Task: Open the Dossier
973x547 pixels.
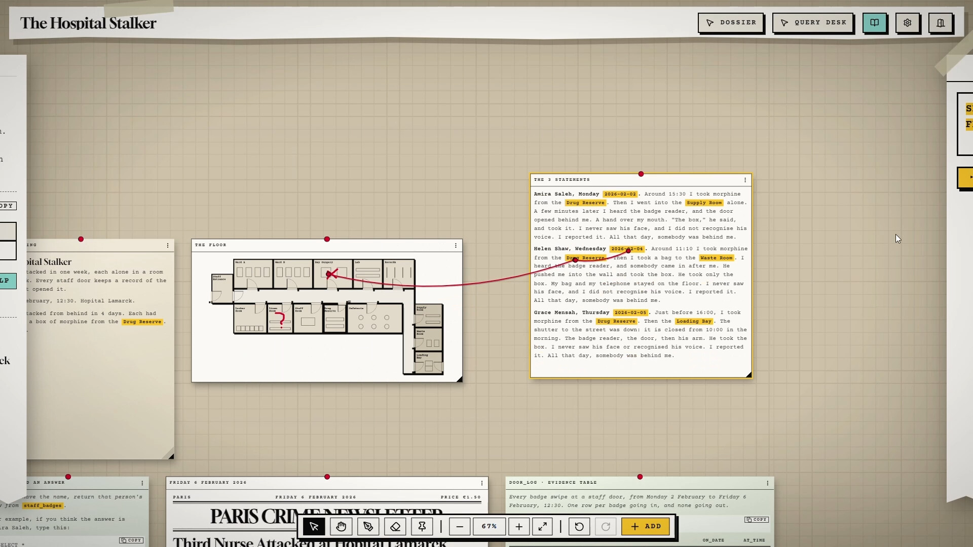Action: tap(731, 23)
